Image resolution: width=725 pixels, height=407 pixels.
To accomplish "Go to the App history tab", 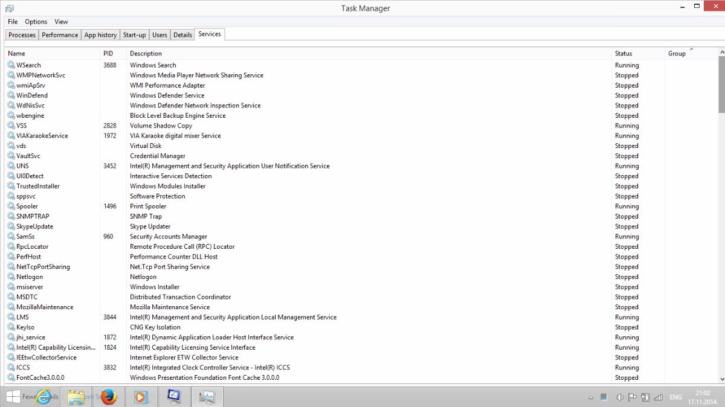I will 100,35.
